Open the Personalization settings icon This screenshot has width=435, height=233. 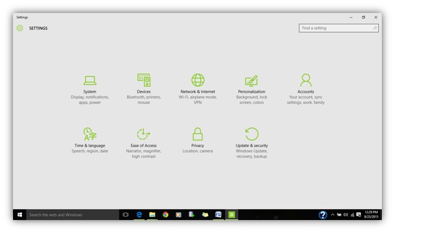[251, 81]
